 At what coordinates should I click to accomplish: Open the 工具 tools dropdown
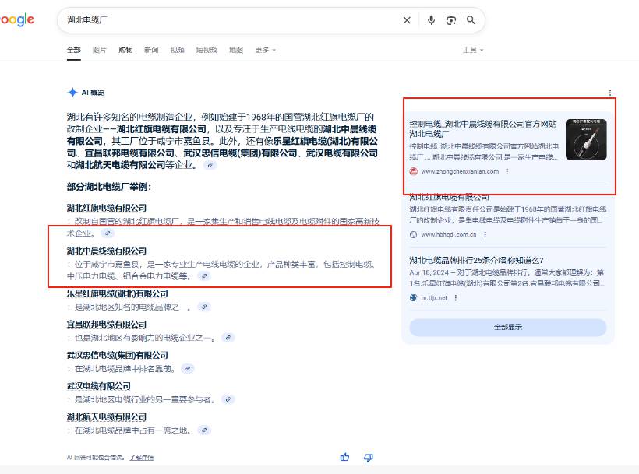coord(472,50)
